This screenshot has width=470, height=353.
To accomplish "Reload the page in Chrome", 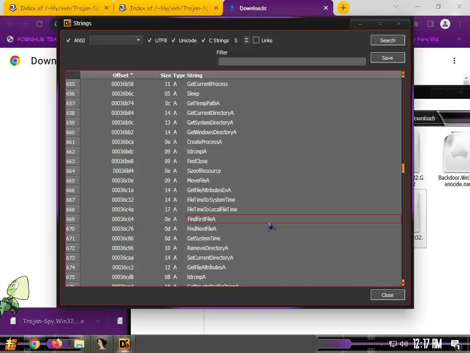I will [39, 24].
